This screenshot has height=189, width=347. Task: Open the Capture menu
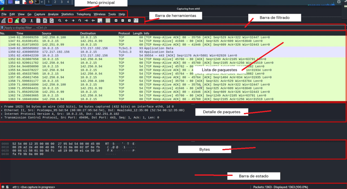(x=40, y=14)
